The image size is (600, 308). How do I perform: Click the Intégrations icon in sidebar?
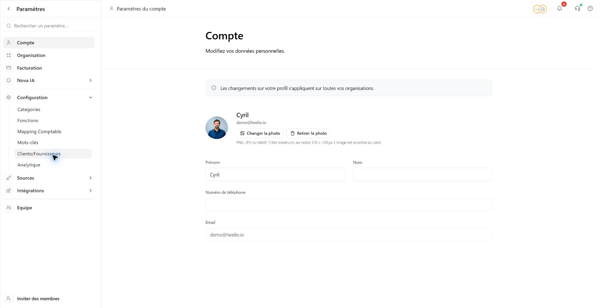pyautogui.click(x=9, y=191)
